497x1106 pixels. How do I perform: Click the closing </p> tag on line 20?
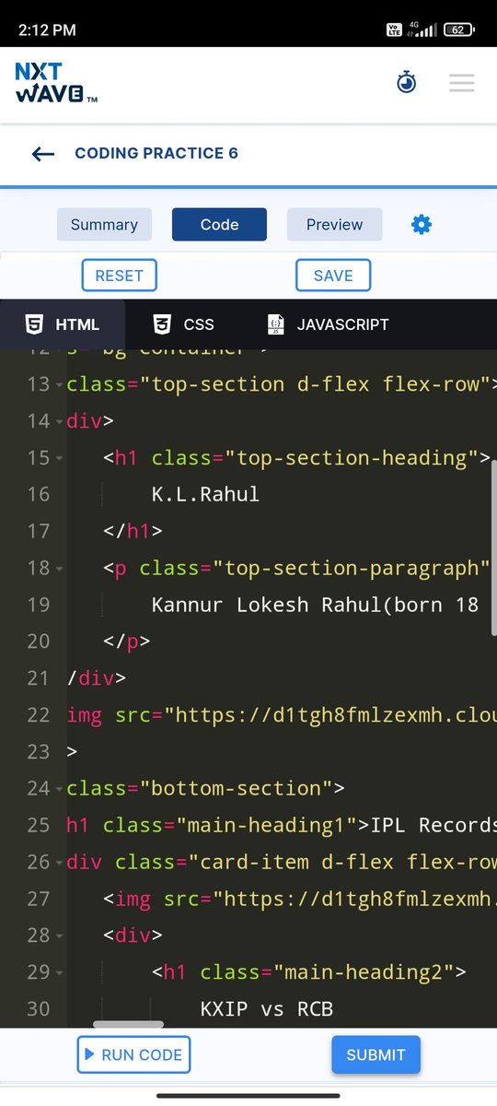pos(127,641)
